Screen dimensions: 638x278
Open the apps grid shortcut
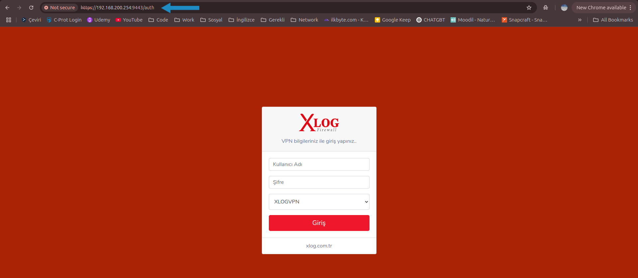coord(9,20)
